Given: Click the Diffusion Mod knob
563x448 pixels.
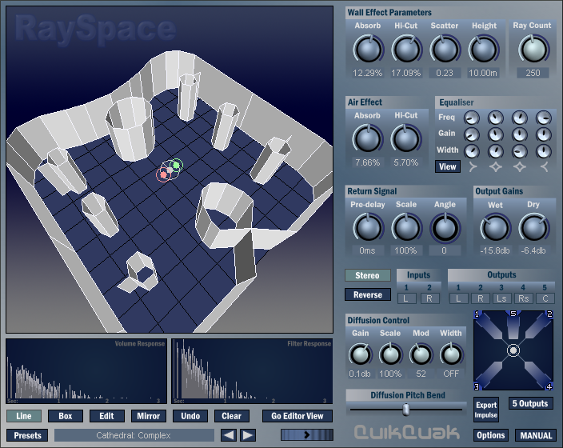Looking at the screenshot, I should pyautogui.click(x=421, y=354).
